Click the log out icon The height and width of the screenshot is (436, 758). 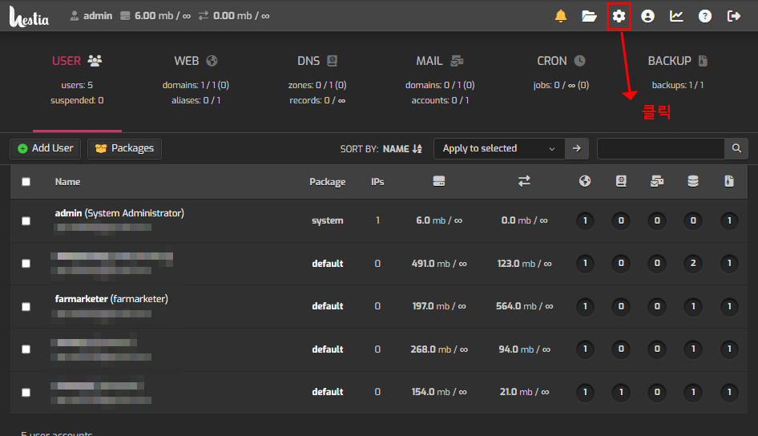(734, 16)
